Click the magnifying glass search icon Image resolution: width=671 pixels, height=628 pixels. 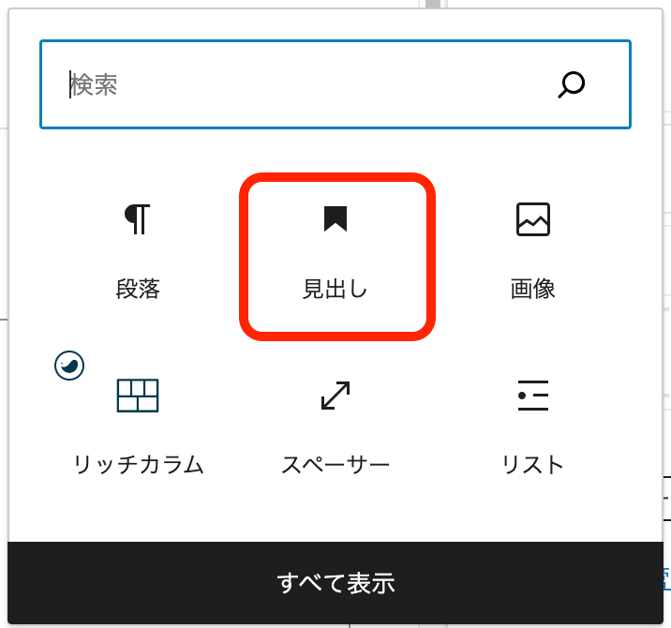click(572, 84)
